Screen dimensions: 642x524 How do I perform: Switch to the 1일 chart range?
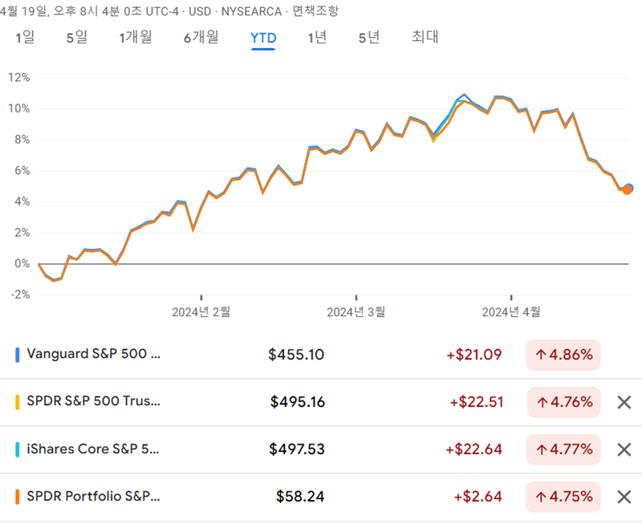click(26, 37)
